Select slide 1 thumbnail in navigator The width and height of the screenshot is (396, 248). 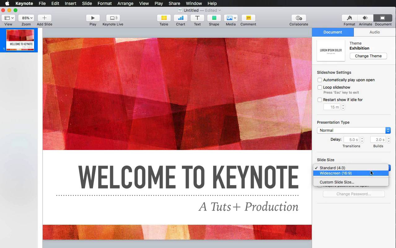point(20,40)
